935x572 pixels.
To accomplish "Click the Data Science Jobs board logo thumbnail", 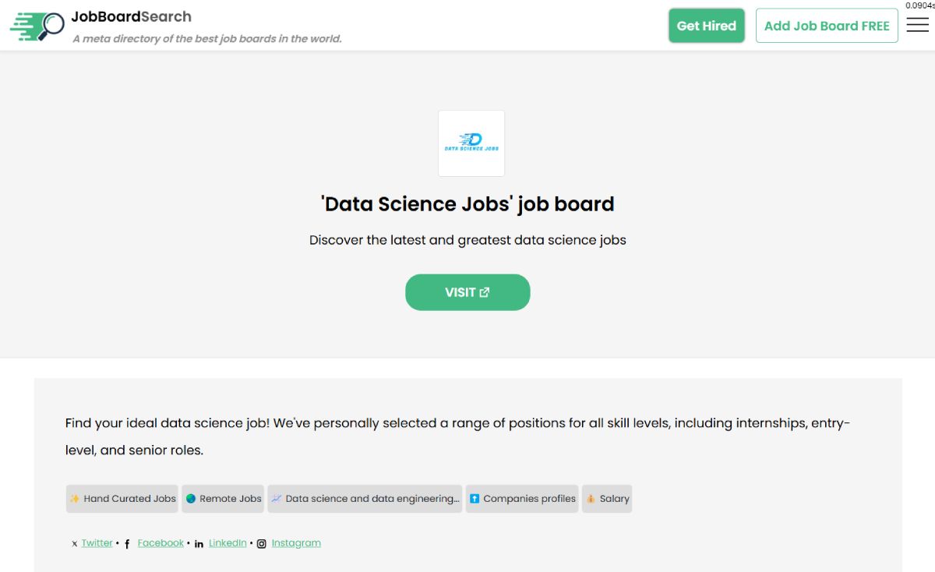I will point(471,143).
